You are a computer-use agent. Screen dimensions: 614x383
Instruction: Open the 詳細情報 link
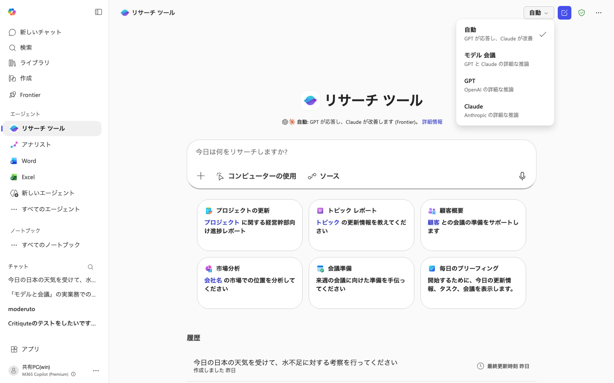(x=432, y=122)
